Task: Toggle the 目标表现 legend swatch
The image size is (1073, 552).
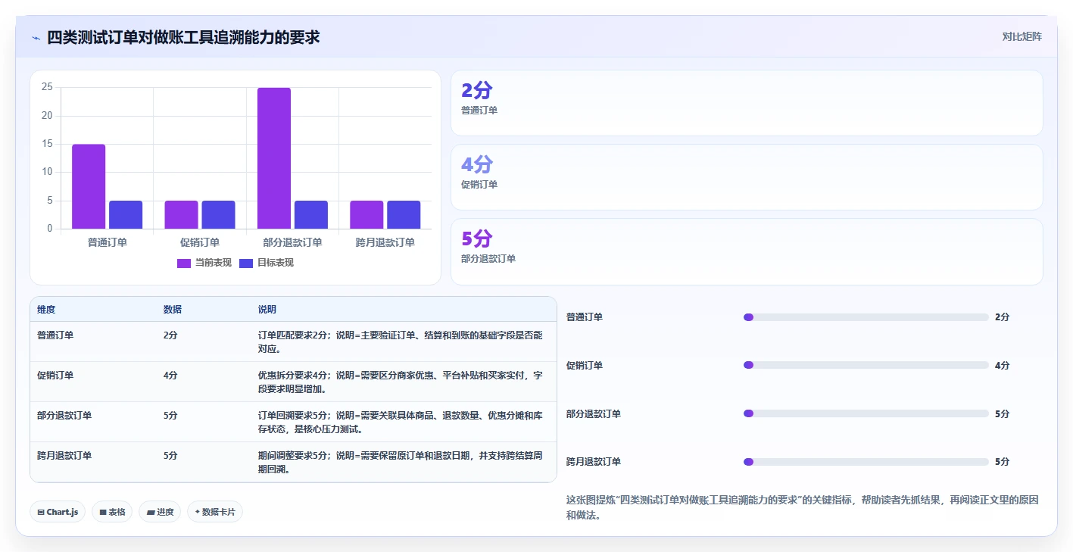Action: (246, 263)
